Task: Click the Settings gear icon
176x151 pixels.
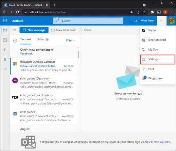Action: point(143,59)
